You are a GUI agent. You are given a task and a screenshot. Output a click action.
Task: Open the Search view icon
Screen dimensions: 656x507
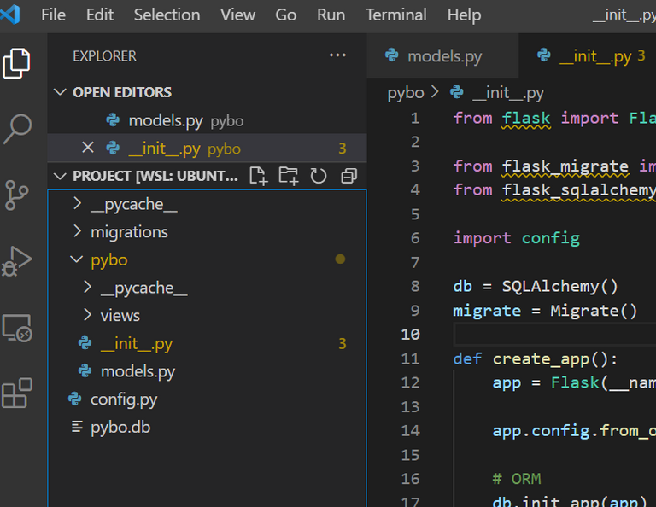(x=17, y=129)
